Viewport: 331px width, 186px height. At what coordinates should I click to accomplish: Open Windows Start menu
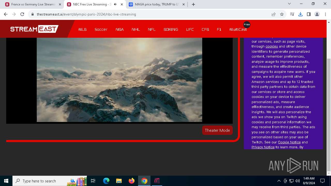[x=6, y=181]
